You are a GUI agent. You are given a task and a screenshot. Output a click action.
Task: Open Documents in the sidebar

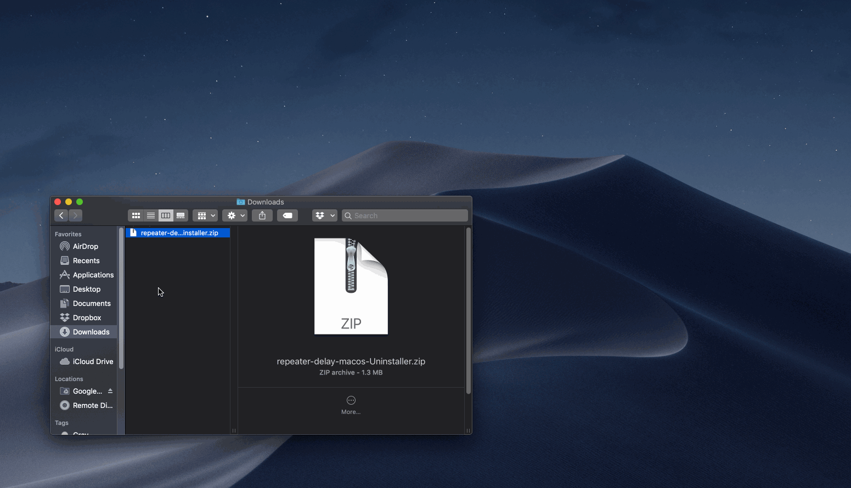click(x=84, y=303)
